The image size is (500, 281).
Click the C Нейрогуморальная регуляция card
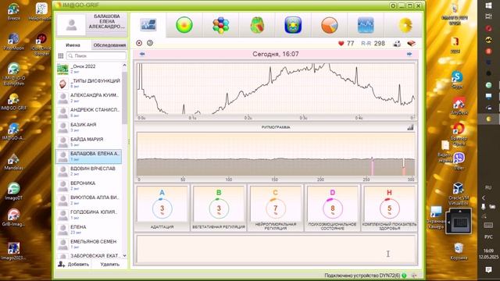pyautogui.click(x=276, y=208)
